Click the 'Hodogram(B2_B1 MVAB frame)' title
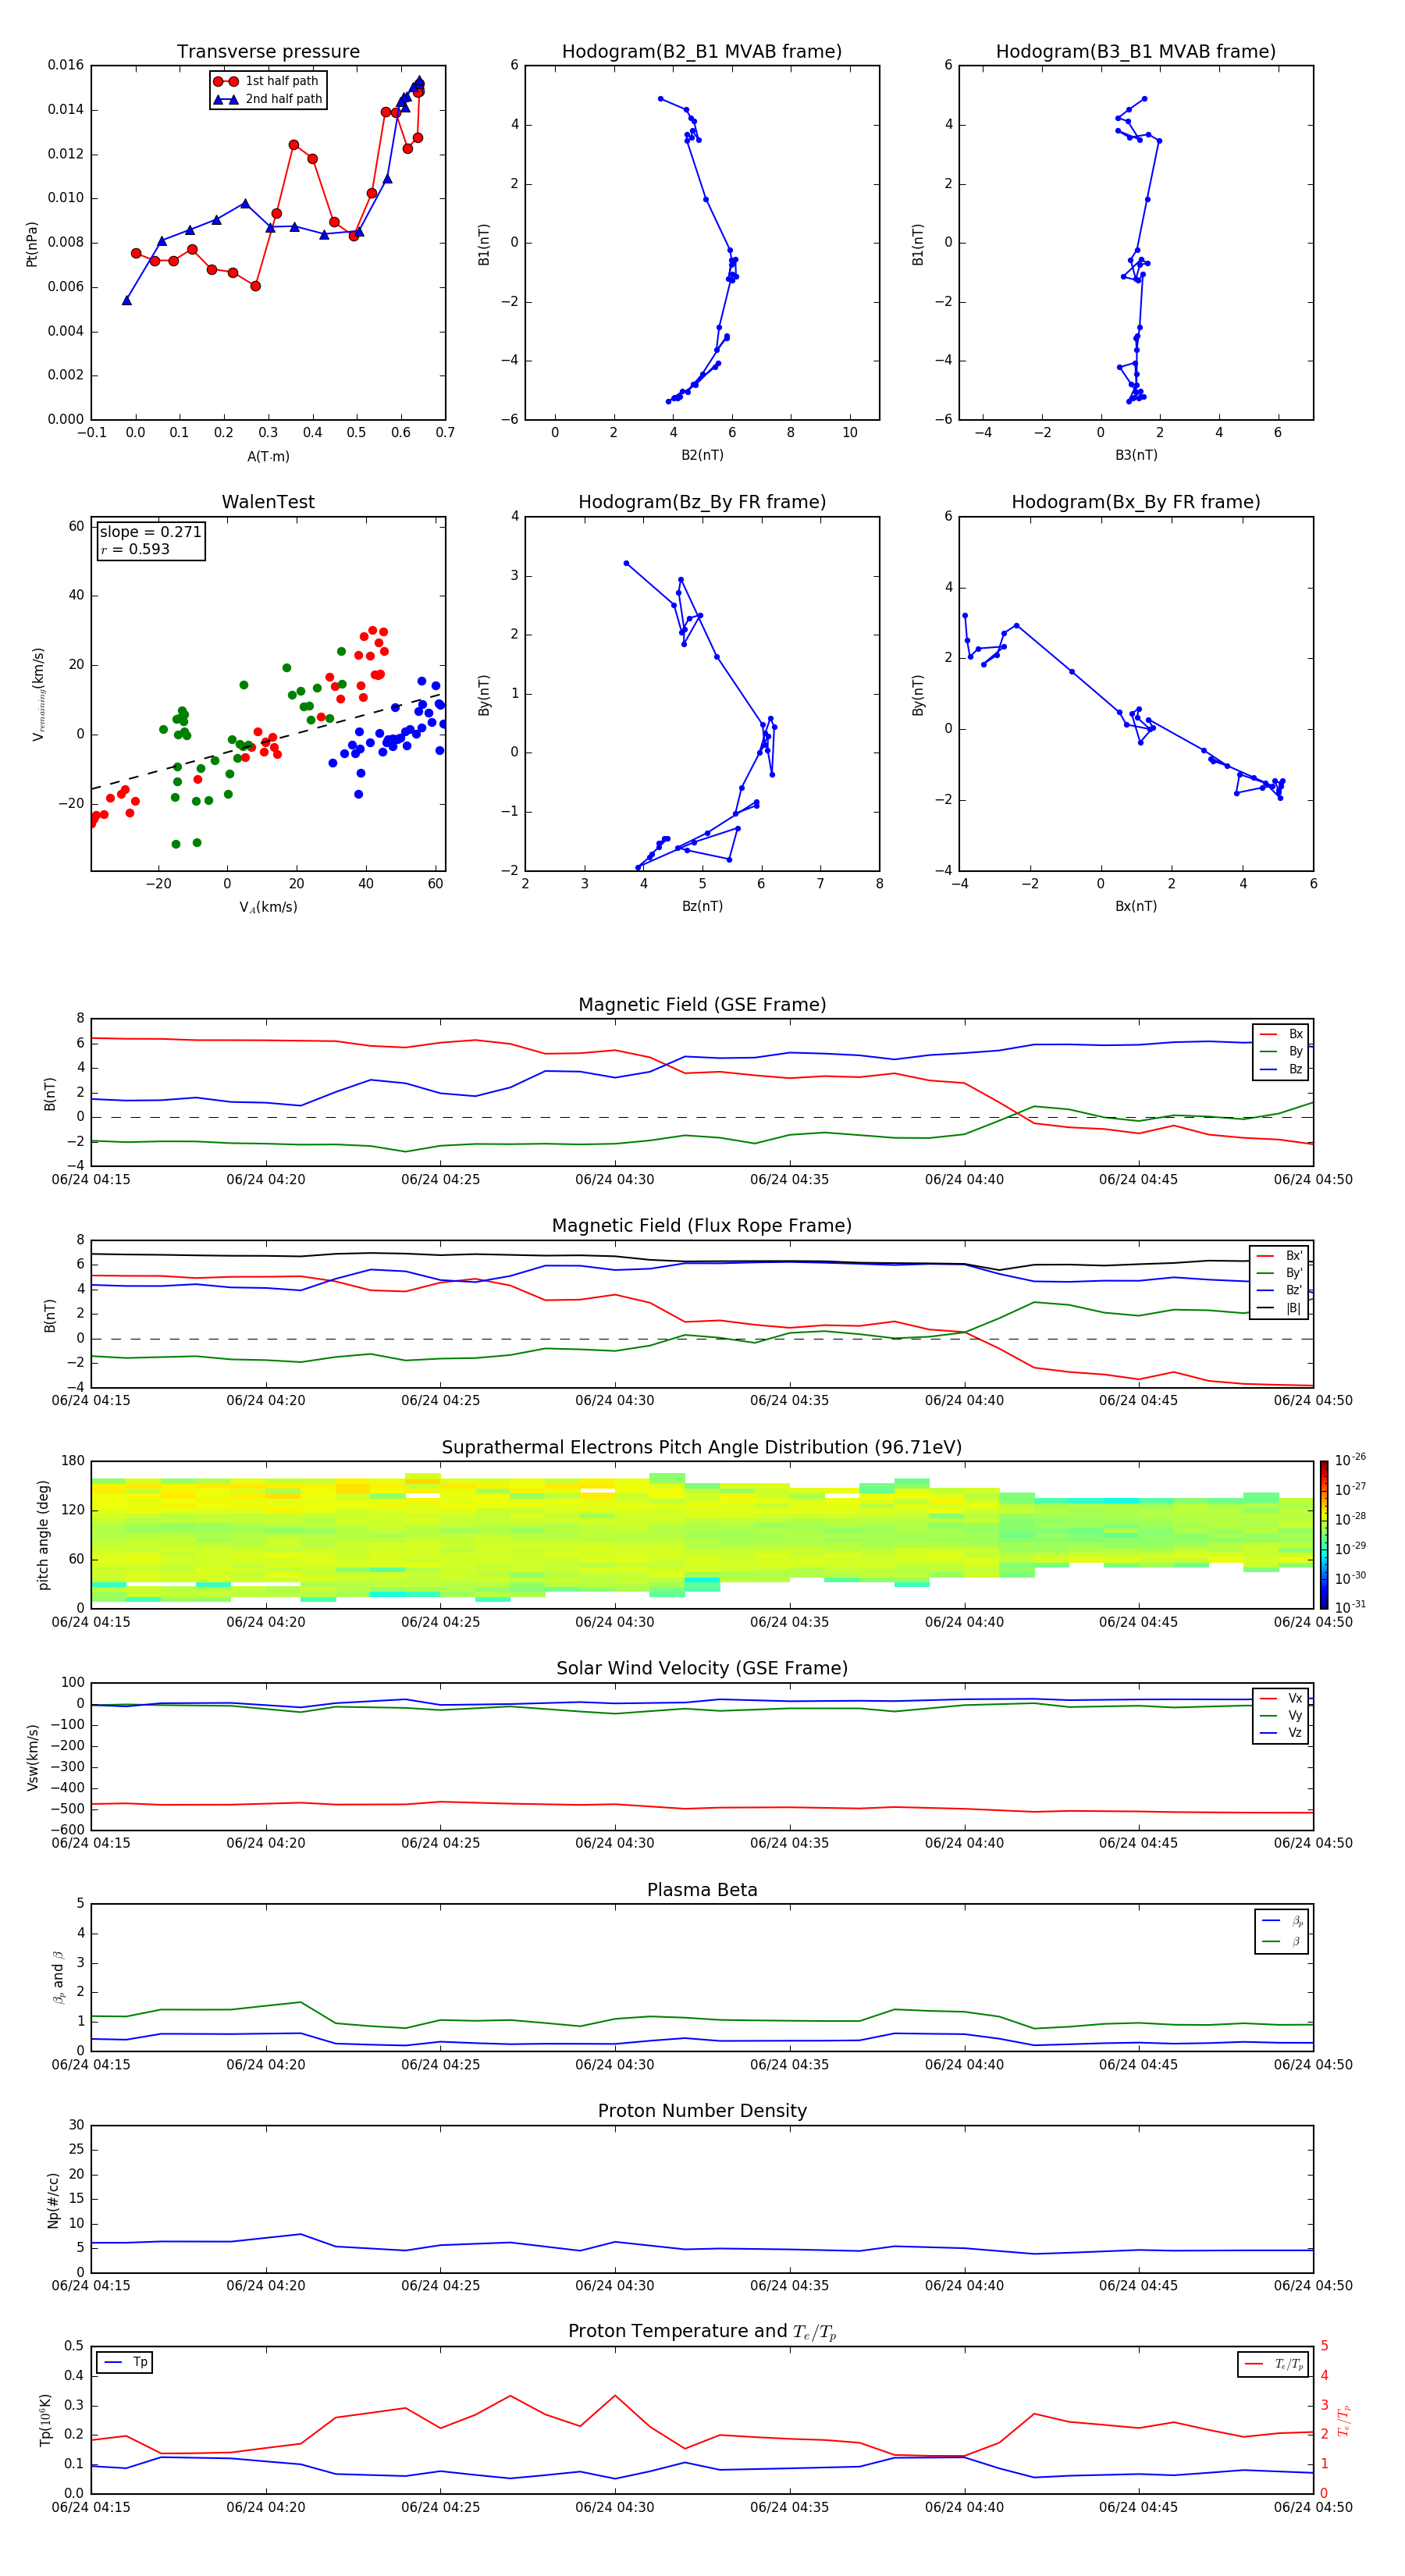1405x2576 pixels. point(702,52)
